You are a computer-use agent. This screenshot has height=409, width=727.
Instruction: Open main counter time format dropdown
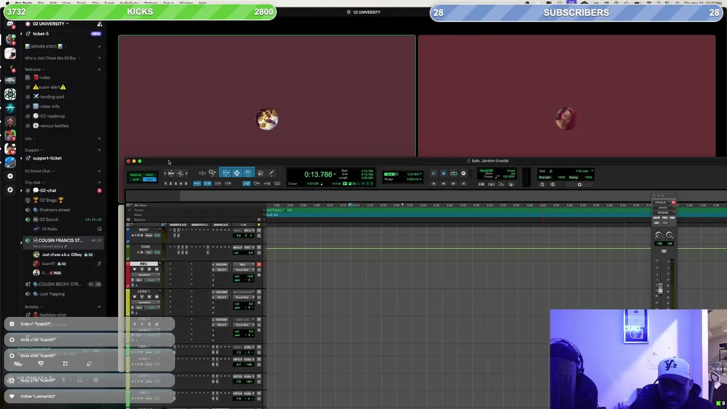(x=335, y=174)
